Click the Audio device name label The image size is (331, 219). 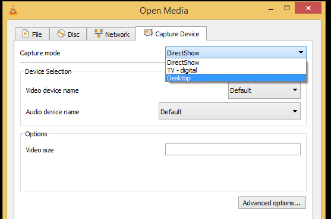pyautogui.click(x=52, y=112)
